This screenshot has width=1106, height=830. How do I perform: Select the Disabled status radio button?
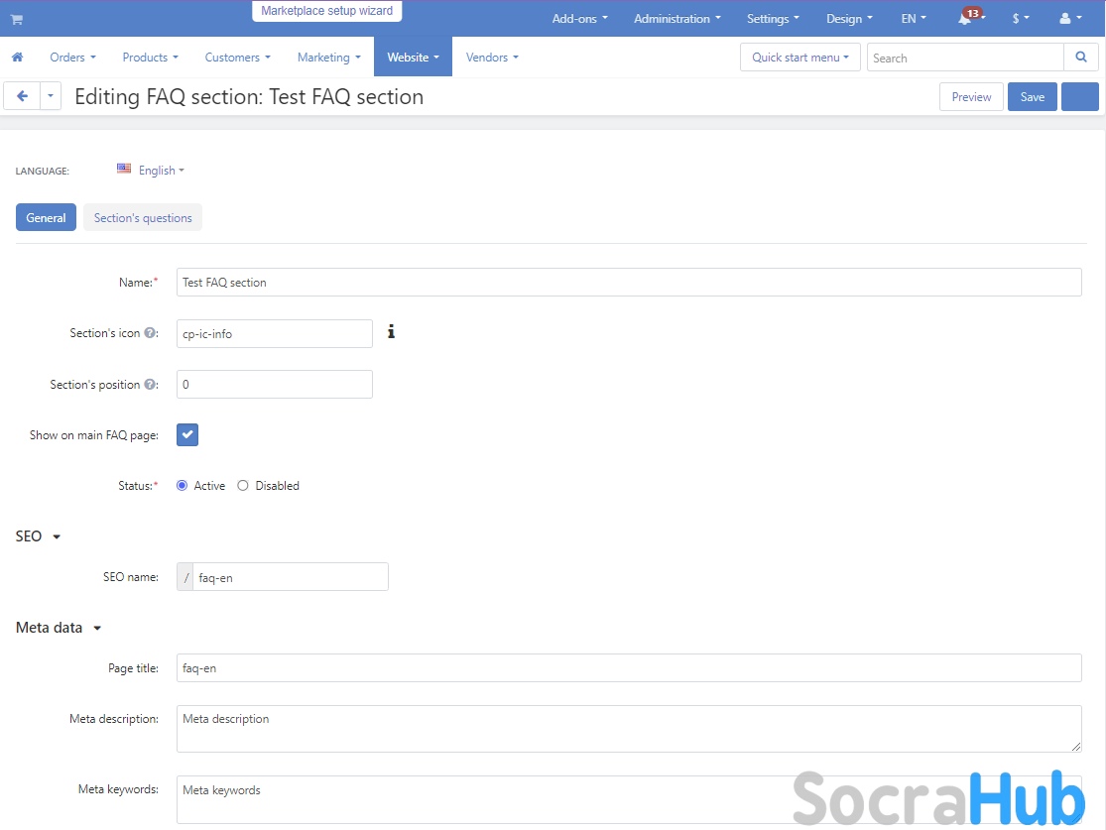point(243,486)
